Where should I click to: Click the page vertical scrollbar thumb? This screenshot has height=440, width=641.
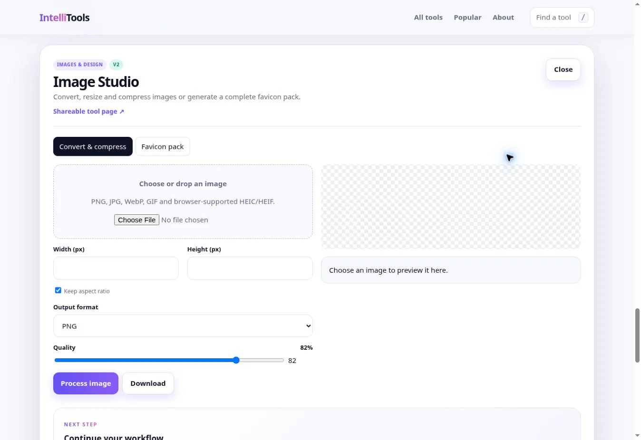tap(637, 335)
